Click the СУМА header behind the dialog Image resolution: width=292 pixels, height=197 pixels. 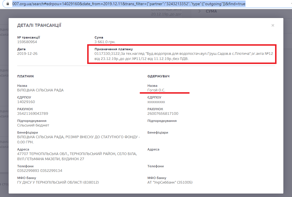211,11
